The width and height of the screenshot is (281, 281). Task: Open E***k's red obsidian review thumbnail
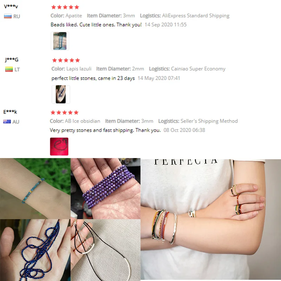coord(59,146)
